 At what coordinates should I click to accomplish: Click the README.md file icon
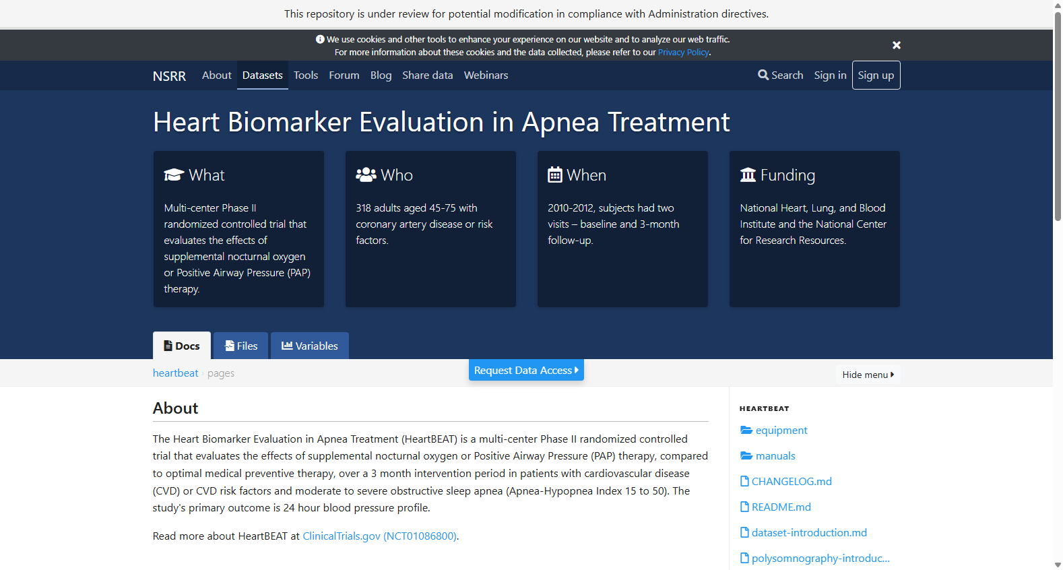[744, 507]
